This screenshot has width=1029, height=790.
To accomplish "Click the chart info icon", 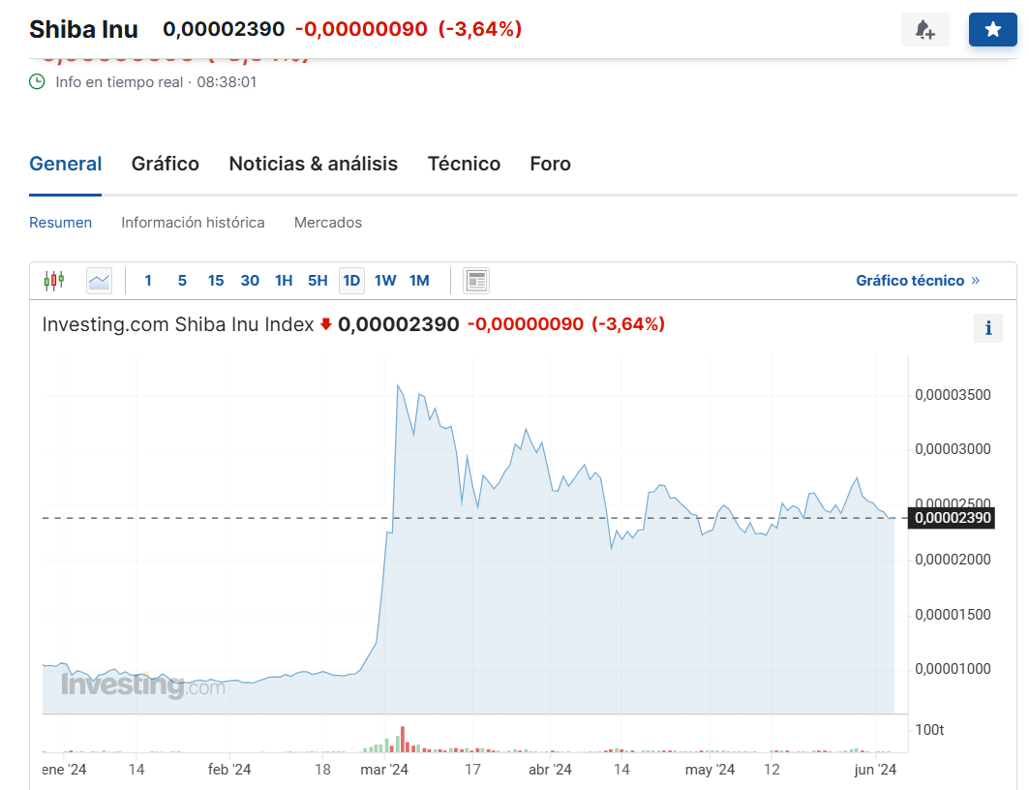I will click(x=988, y=328).
